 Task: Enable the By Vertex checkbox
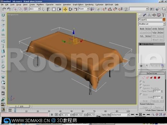(141, 82)
